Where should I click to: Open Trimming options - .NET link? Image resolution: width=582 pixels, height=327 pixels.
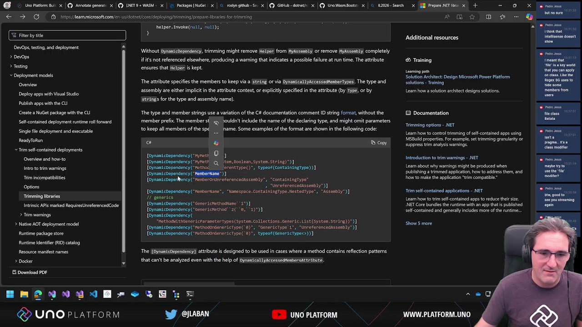click(430, 125)
